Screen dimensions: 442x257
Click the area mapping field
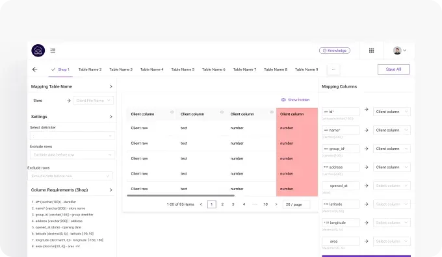(341, 241)
